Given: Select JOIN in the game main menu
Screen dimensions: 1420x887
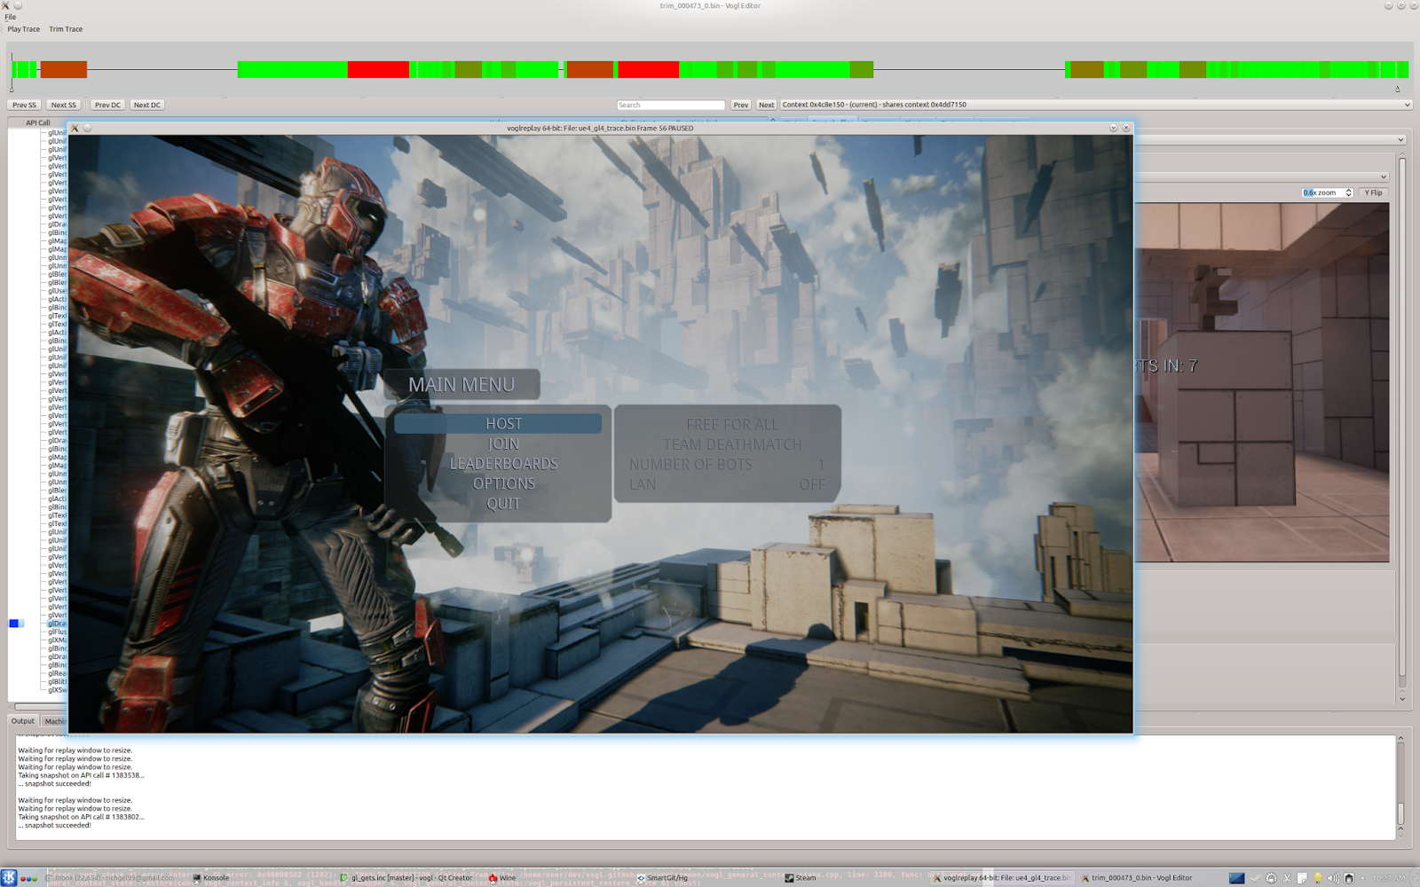Looking at the screenshot, I should click(503, 443).
